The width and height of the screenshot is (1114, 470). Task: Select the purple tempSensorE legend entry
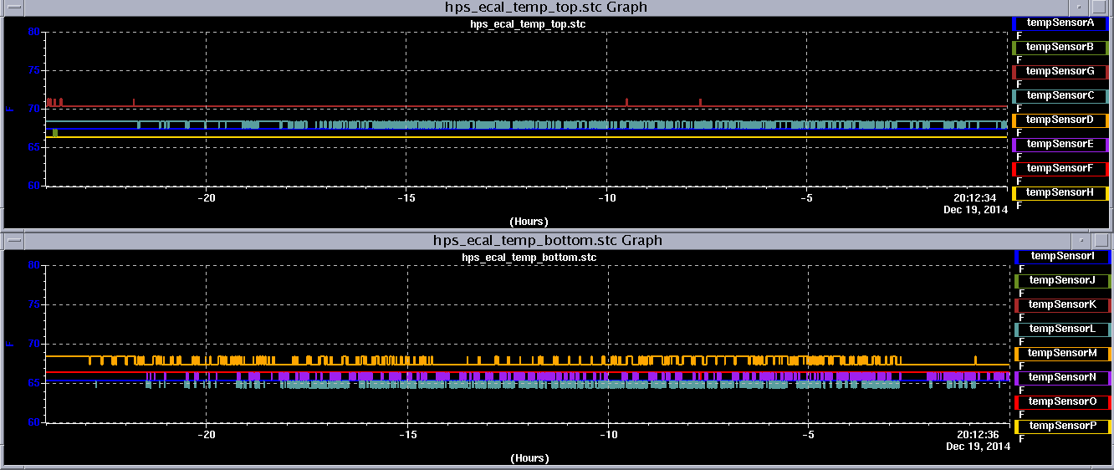pyautogui.click(x=1060, y=145)
